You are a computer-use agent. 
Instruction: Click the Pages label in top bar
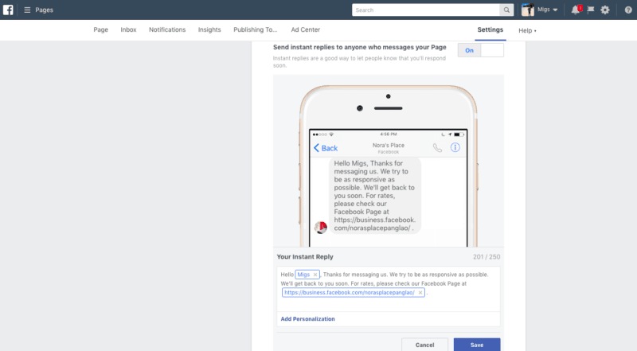45,10
